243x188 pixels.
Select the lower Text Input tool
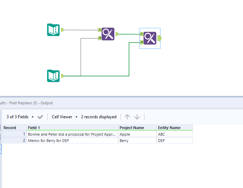[53, 76]
